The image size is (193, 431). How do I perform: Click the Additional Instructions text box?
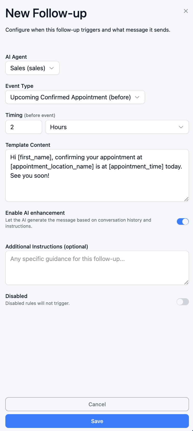pyautogui.click(x=97, y=268)
